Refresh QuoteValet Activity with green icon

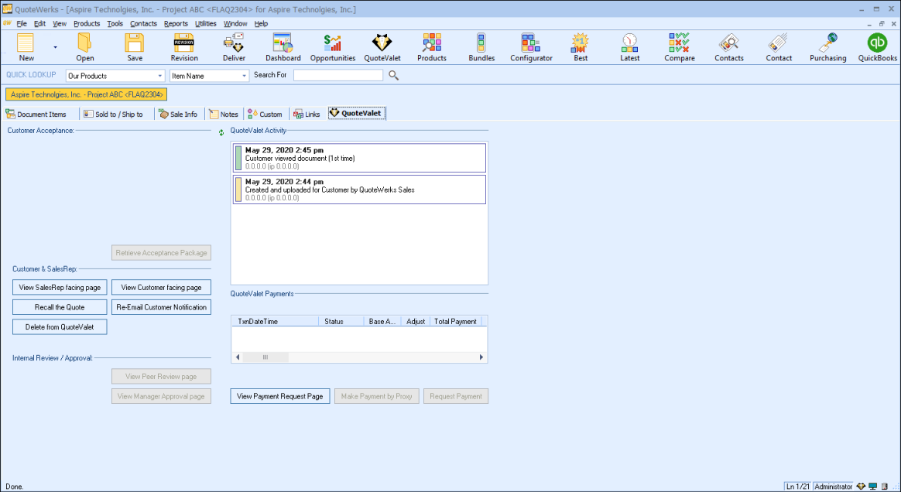click(221, 132)
